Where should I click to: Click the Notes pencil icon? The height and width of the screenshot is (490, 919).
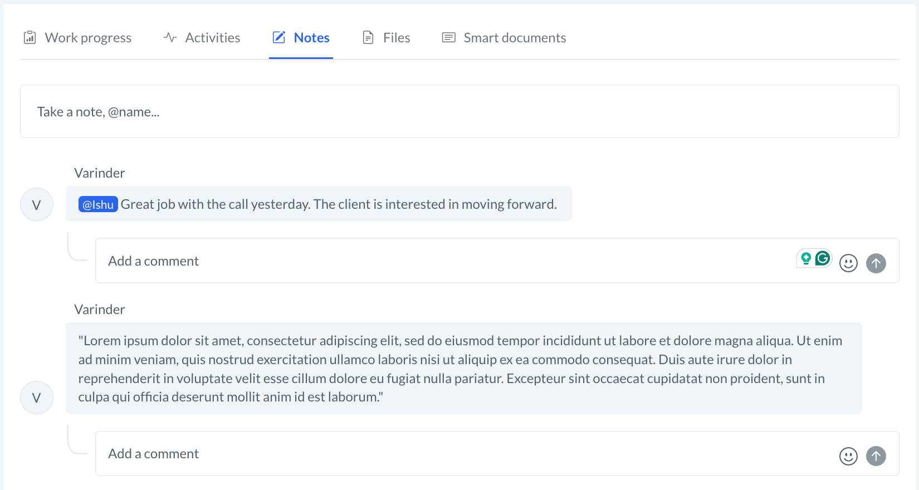pos(279,38)
